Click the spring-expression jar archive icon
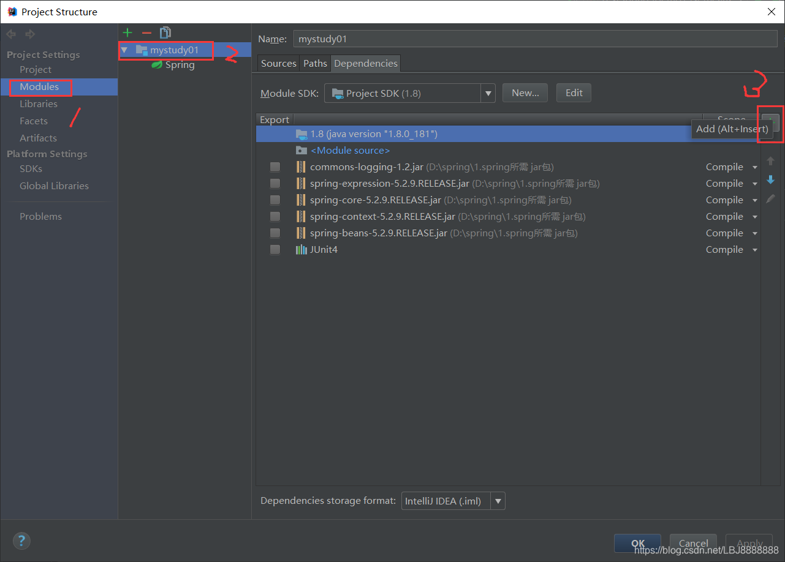The width and height of the screenshot is (785, 562). 301,183
